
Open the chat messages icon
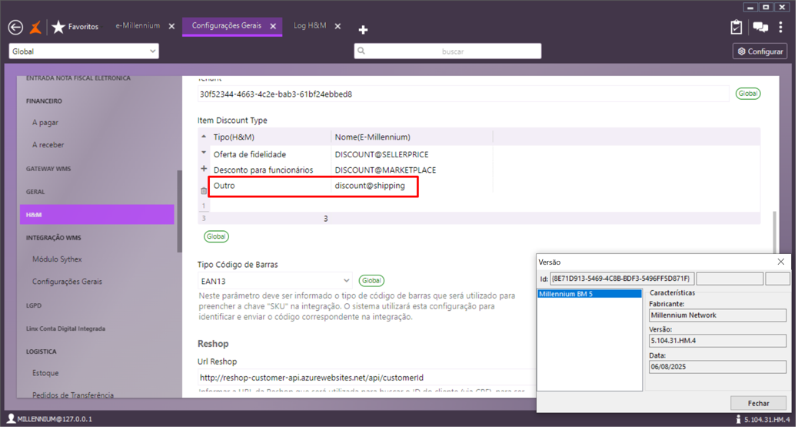click(760, 28)
